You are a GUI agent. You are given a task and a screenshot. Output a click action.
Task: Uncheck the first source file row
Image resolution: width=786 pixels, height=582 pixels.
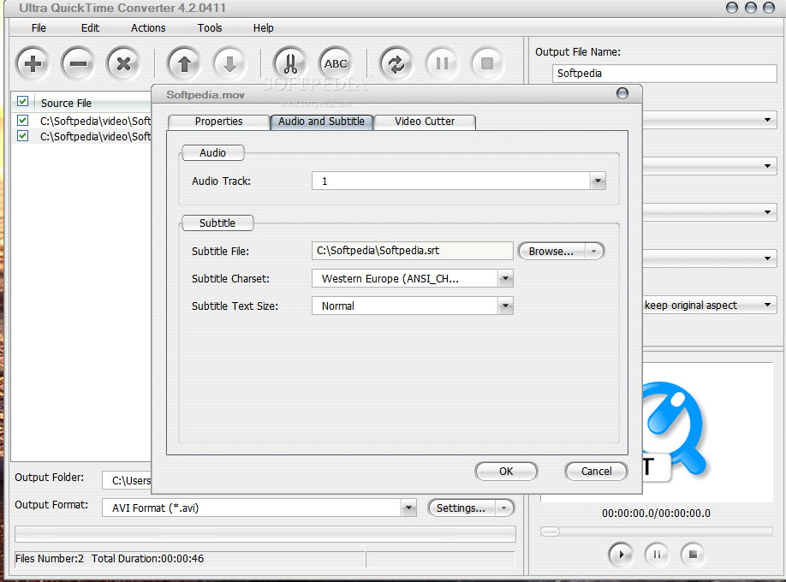22,121
